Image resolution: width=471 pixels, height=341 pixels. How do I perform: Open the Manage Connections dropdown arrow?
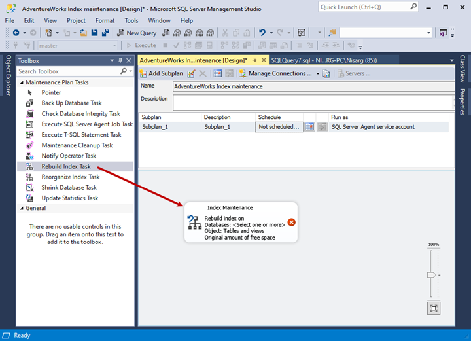(x=317, y=73)
